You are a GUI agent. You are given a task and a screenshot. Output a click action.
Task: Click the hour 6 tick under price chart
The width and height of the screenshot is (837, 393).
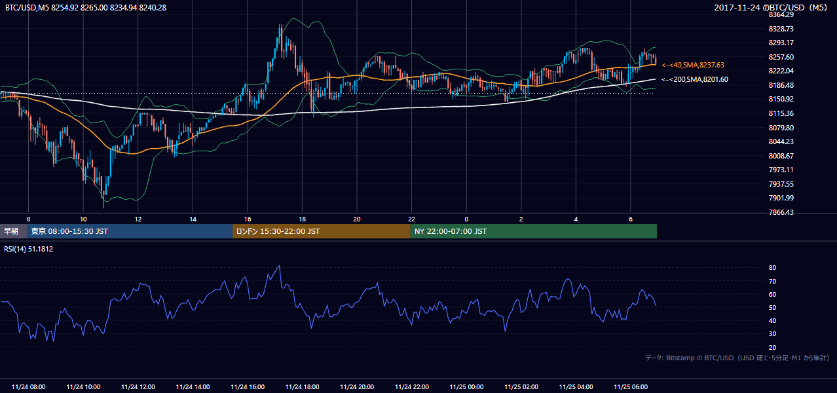coord(630,219)
